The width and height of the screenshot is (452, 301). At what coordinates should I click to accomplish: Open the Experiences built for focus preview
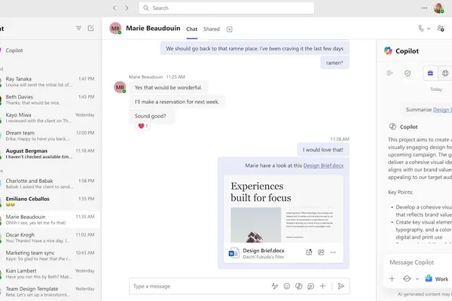(283, 209)
